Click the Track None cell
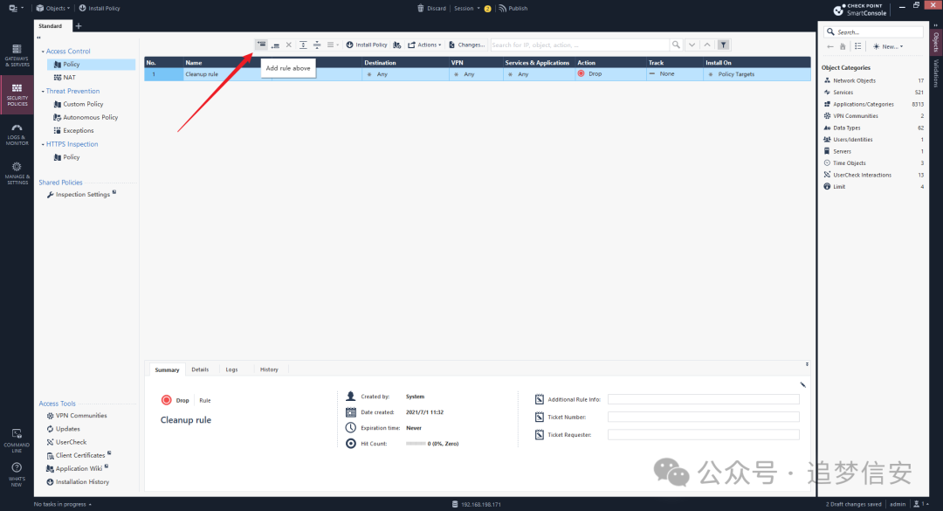This screenshot has width=943, height=511. coord(674,74)
